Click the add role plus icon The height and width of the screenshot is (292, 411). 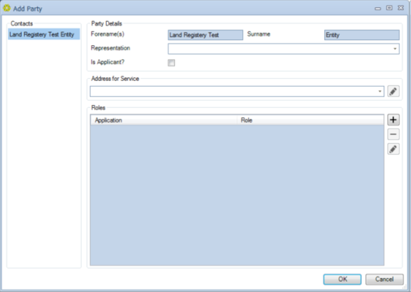(x=393, y=120)
